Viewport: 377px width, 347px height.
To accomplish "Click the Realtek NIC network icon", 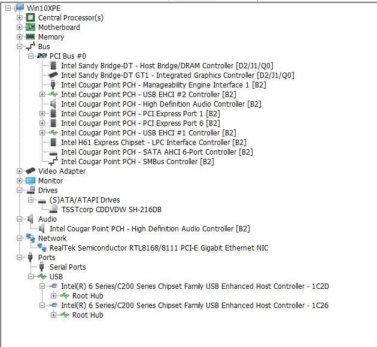I will (42, 248).
